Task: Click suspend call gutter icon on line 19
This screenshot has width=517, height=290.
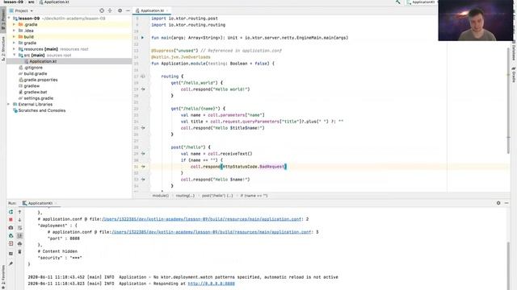Action: pyautogui.click(x=143, y=89)
